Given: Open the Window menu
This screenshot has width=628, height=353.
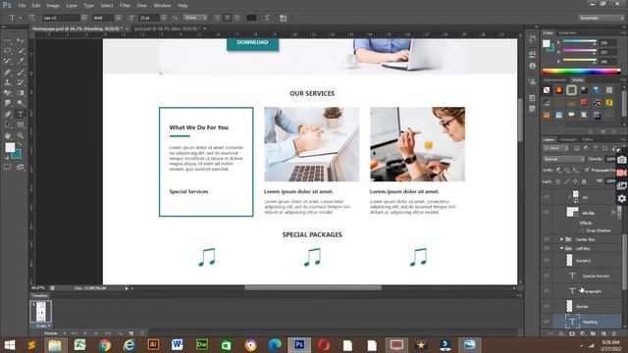Looking at the screenshot, I should [162, 6].
